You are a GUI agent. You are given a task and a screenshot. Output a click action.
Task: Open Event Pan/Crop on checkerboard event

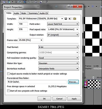(x=98, y=83)
